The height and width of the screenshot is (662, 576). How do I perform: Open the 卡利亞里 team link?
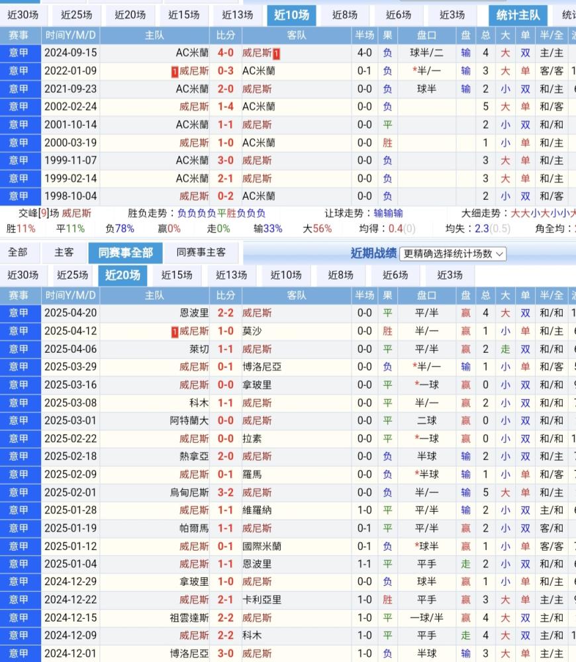(x=262, y=600)
